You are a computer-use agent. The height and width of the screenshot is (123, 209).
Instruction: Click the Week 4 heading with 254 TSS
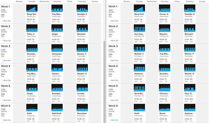point(5,66)
